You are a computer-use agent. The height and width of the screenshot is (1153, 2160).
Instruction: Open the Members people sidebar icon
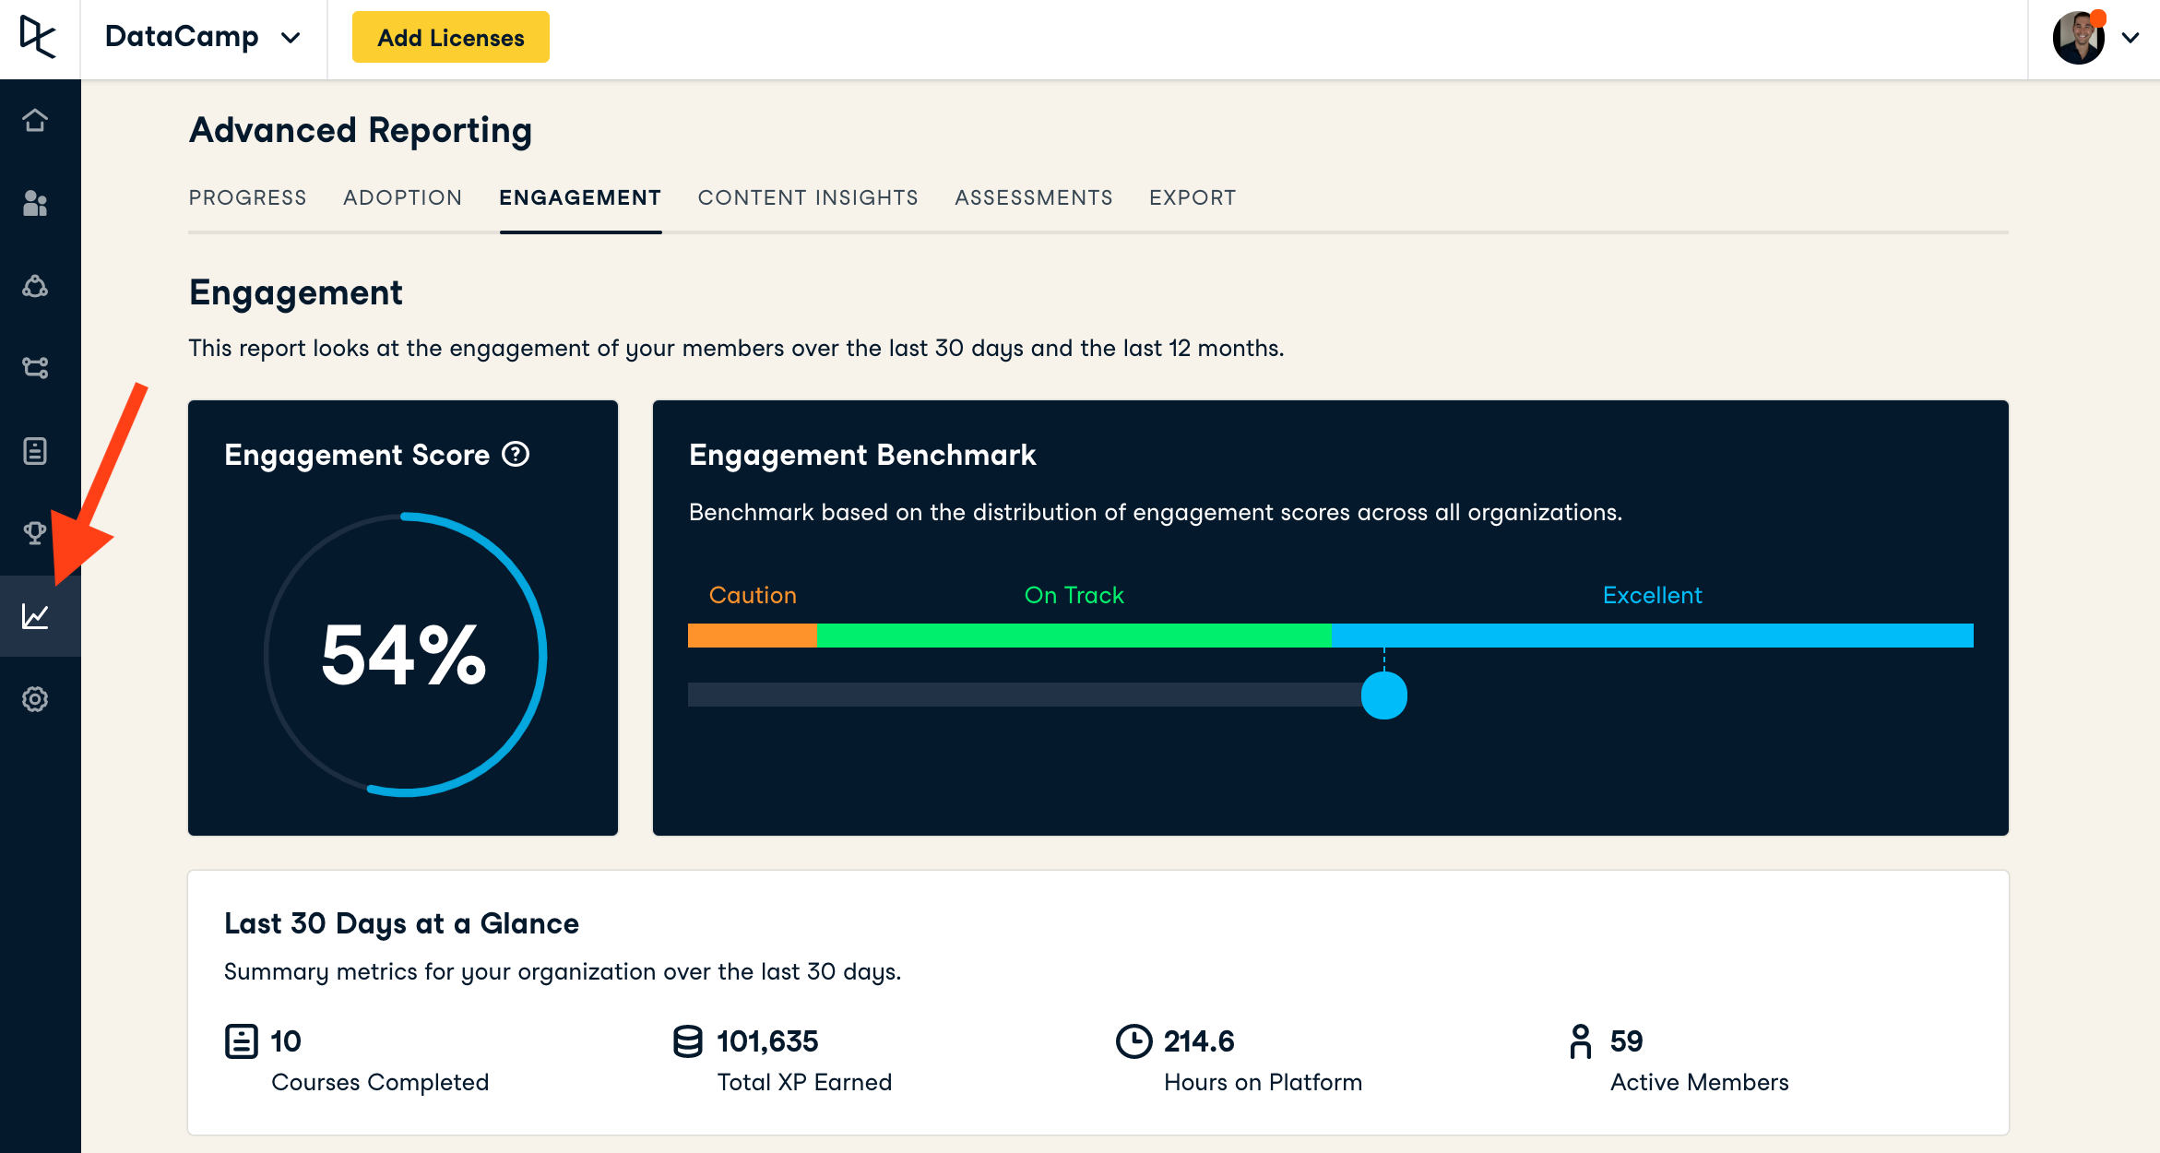point(35,203)
